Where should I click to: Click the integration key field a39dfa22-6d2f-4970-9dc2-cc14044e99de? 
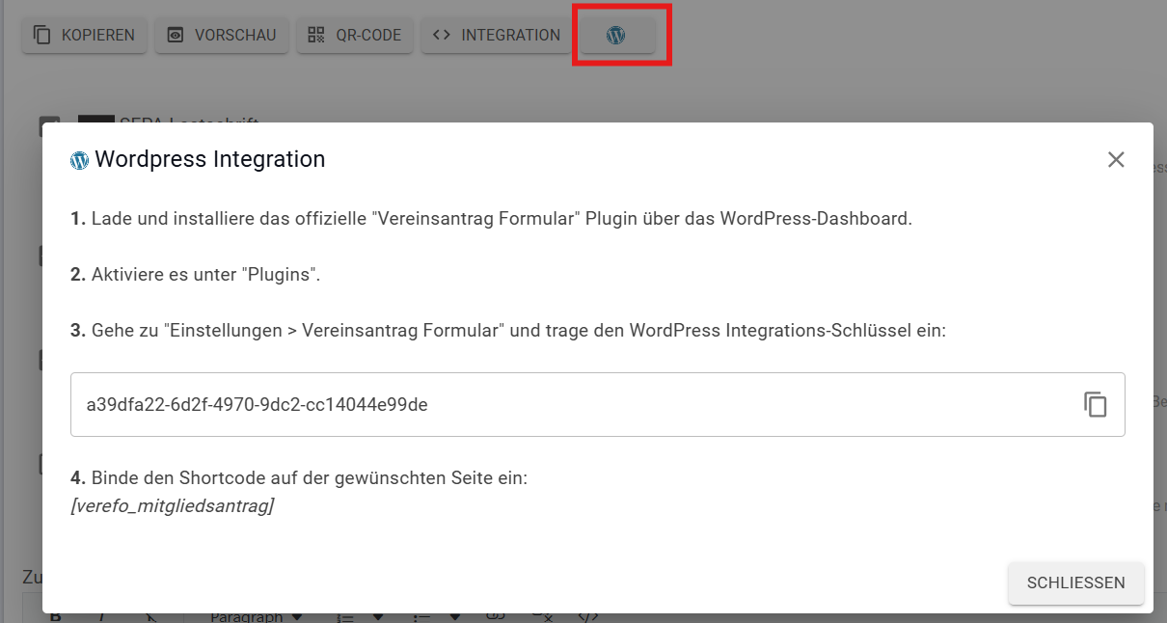point(598,405)
